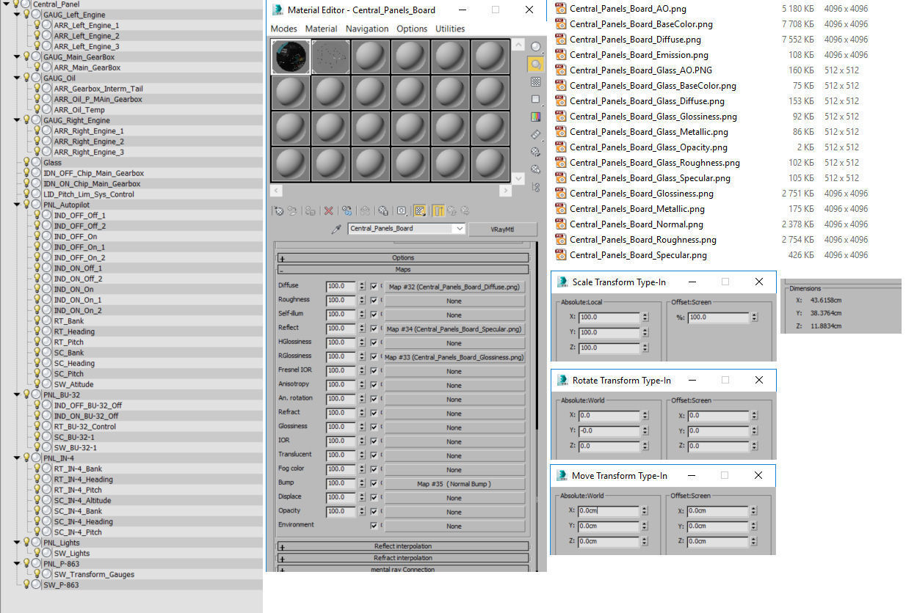
Task: Select the first material sample slot
Action: (291, 56)
